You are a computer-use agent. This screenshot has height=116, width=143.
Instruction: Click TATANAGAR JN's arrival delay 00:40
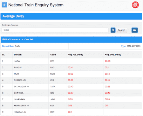70,87
